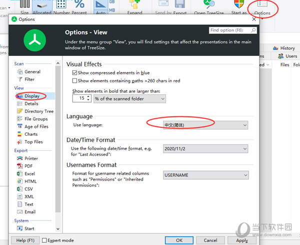Click the Excel export icon
300x245 pixels.
coord(19,174)
